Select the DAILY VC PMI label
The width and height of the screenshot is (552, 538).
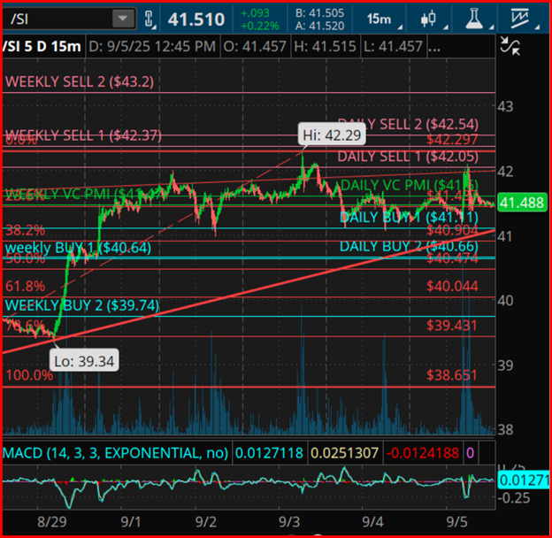410,185
